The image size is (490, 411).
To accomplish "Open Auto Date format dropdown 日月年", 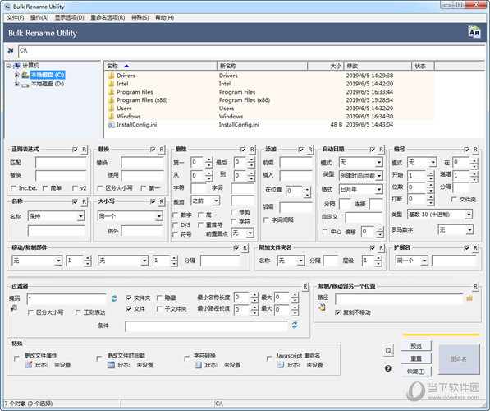I will point(361,189).
